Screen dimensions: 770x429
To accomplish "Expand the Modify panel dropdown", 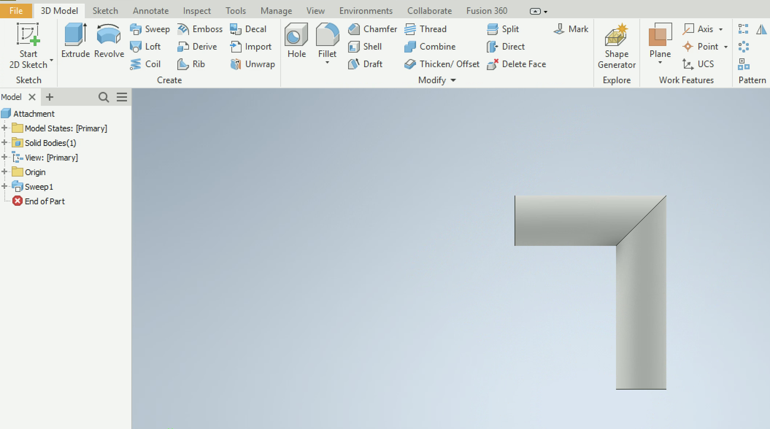I will coord(453,80).
